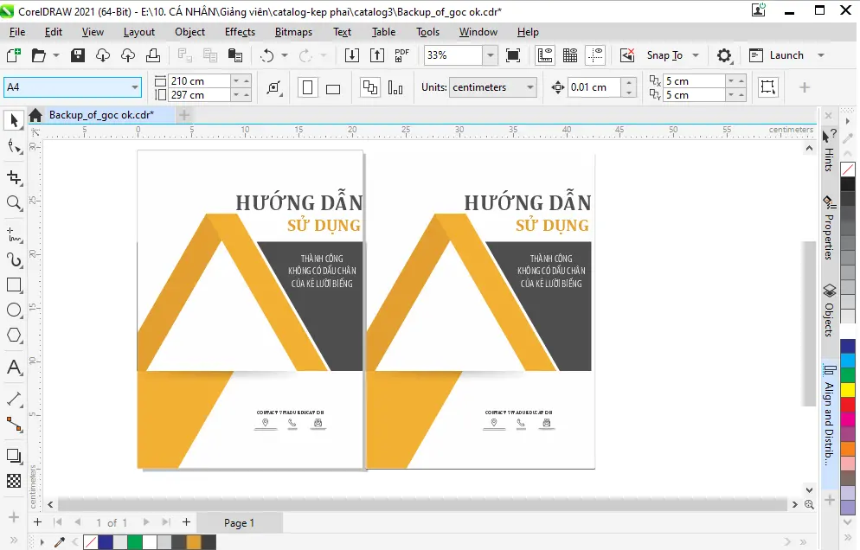Image resolution: width=860 pixels, height=550 pixels.
Task: Open the zoom level dropdown at 33%
Action: tap(490, 54)
